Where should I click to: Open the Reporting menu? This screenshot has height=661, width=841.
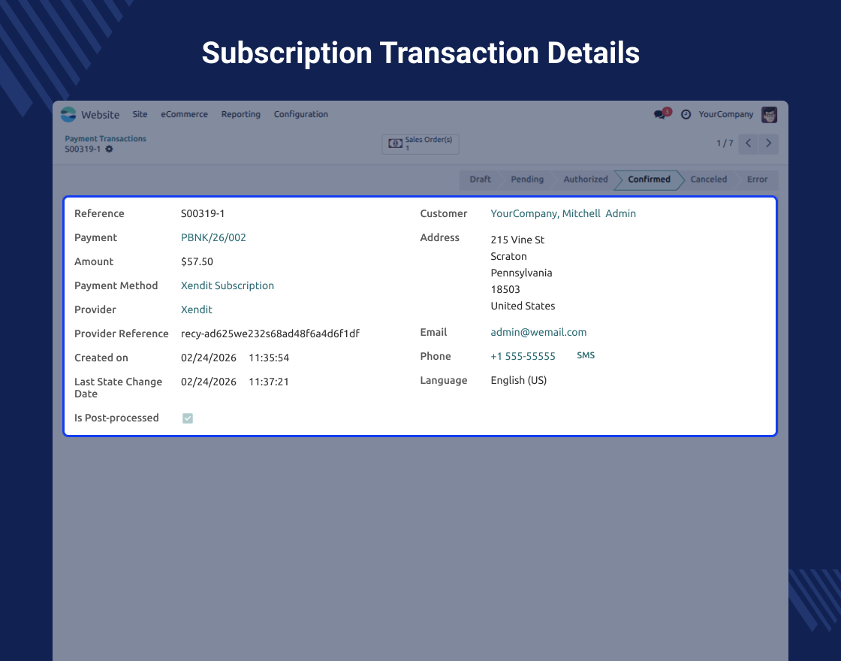point(241,114)
